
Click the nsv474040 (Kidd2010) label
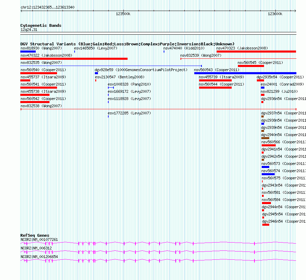pyautogui.click(x=184, y=48)
